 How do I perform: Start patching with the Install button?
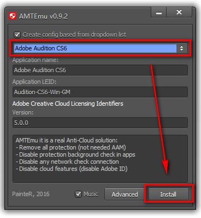(x=168, y=194)
